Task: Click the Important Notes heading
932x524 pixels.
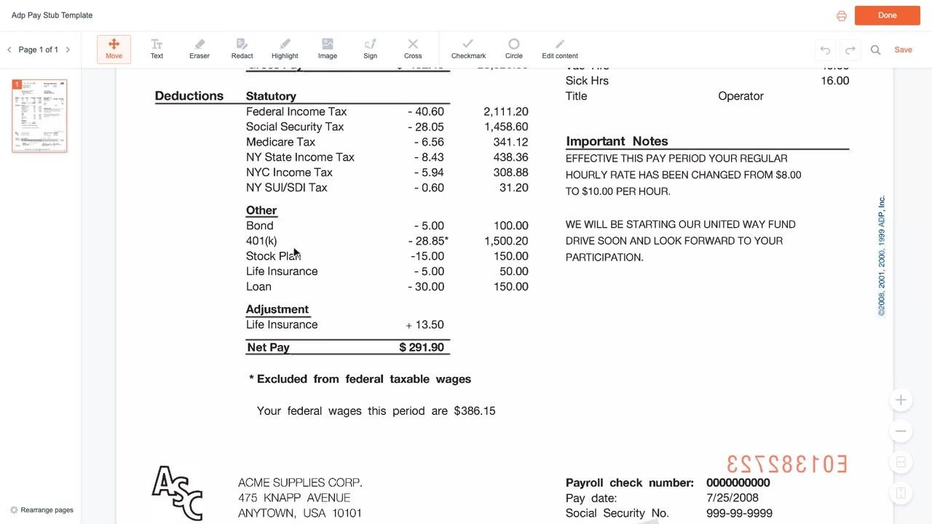Action: [x=617, y=141]
